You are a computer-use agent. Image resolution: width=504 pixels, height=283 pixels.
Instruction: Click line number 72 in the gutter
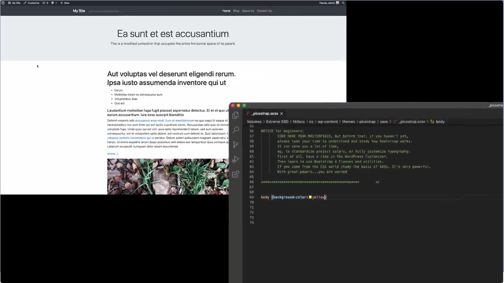coord(251,213)
